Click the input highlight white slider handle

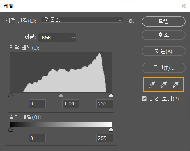pos(111,95)
